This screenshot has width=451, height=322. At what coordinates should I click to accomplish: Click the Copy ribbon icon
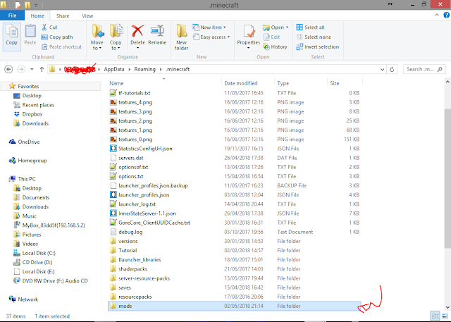pyautogui.click(x=12, y=37)
